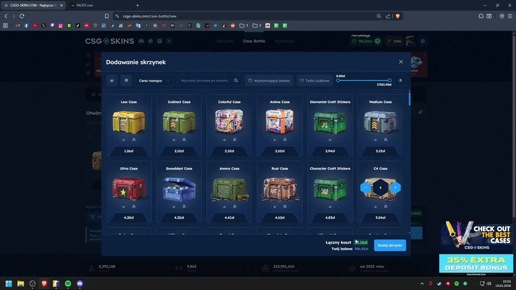Click the crown icon on Indirect Case
The height and width of the screenshot is (290, 516).
(174, 140)
